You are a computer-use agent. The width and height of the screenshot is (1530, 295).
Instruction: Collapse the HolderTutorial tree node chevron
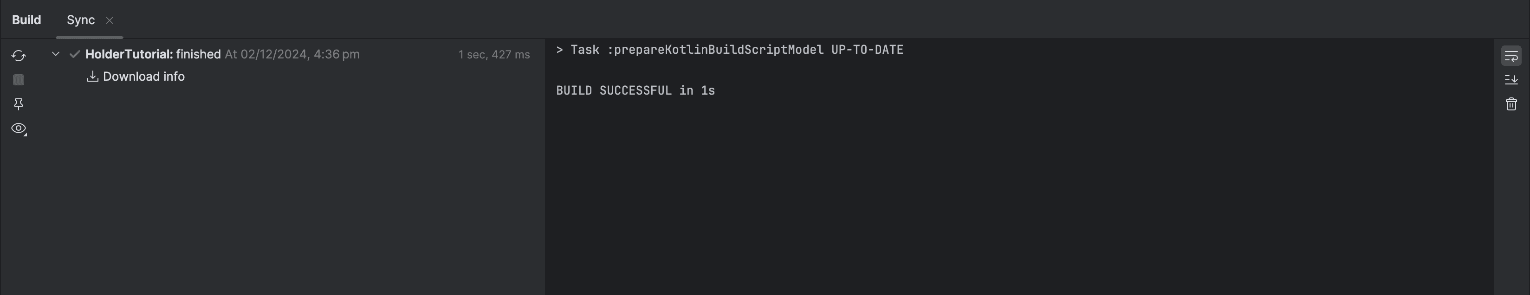pos(56,54)
